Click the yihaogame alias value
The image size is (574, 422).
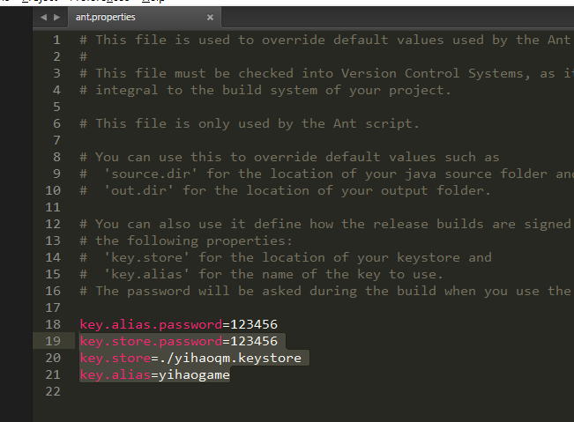[x=193, y=374]
